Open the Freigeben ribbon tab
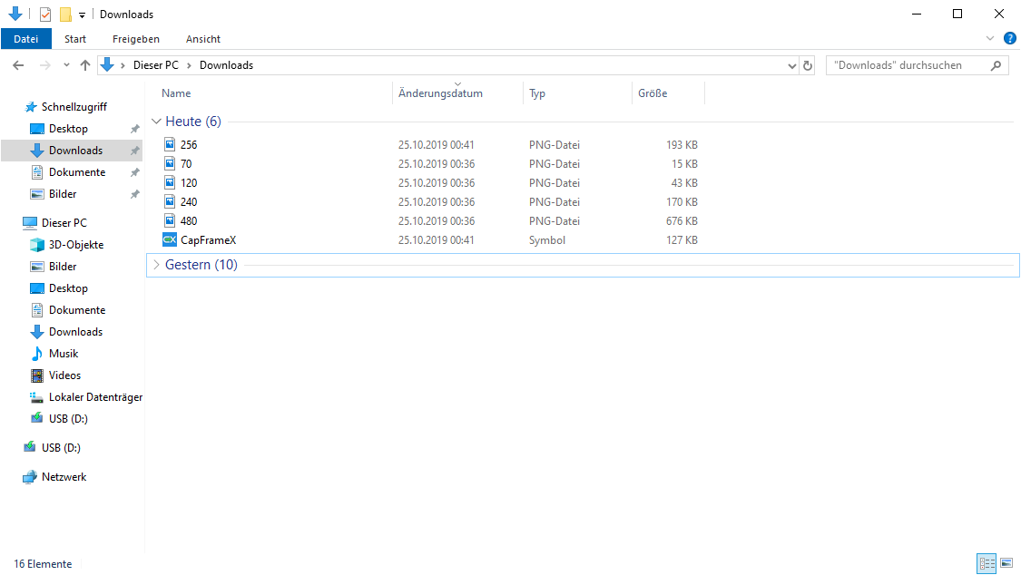1021x575 pixels. (x=135, y=39)
